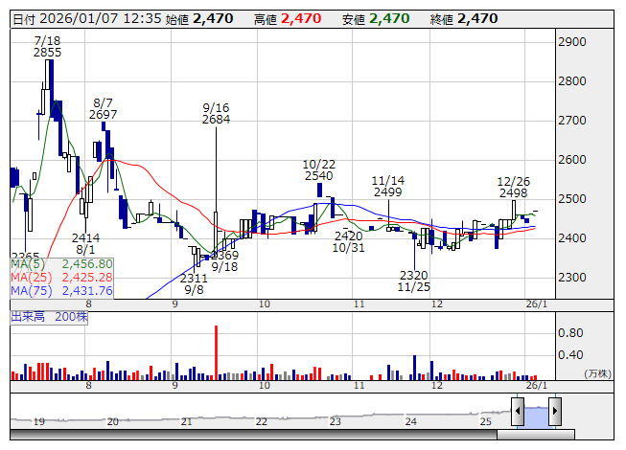Click year 25 in the navigator
The height and width of the screenshot is (450, 626).
tap(485, 421)
